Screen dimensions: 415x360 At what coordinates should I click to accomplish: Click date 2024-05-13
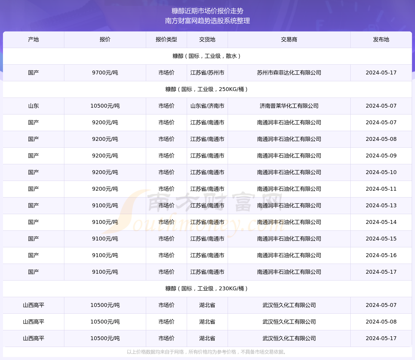point(381,206)
